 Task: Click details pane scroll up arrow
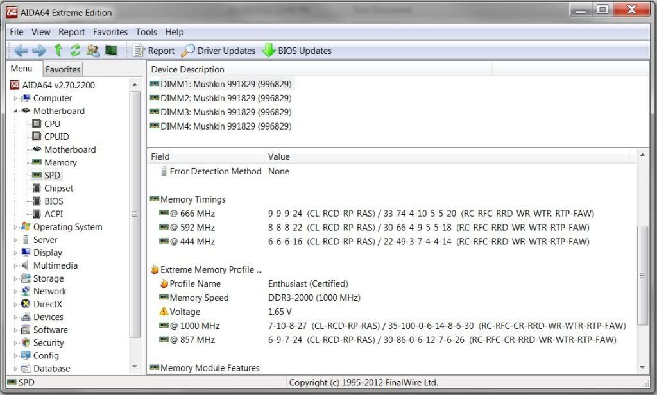click(x=642, y=155)
